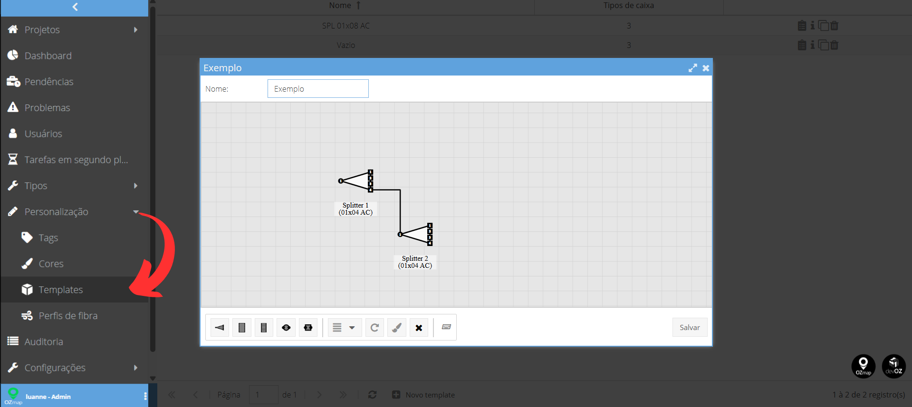The width and height of the screenshot is (912, 407).
Task: Click the SPL 01x08 AC row name
Action: point(346,26)
